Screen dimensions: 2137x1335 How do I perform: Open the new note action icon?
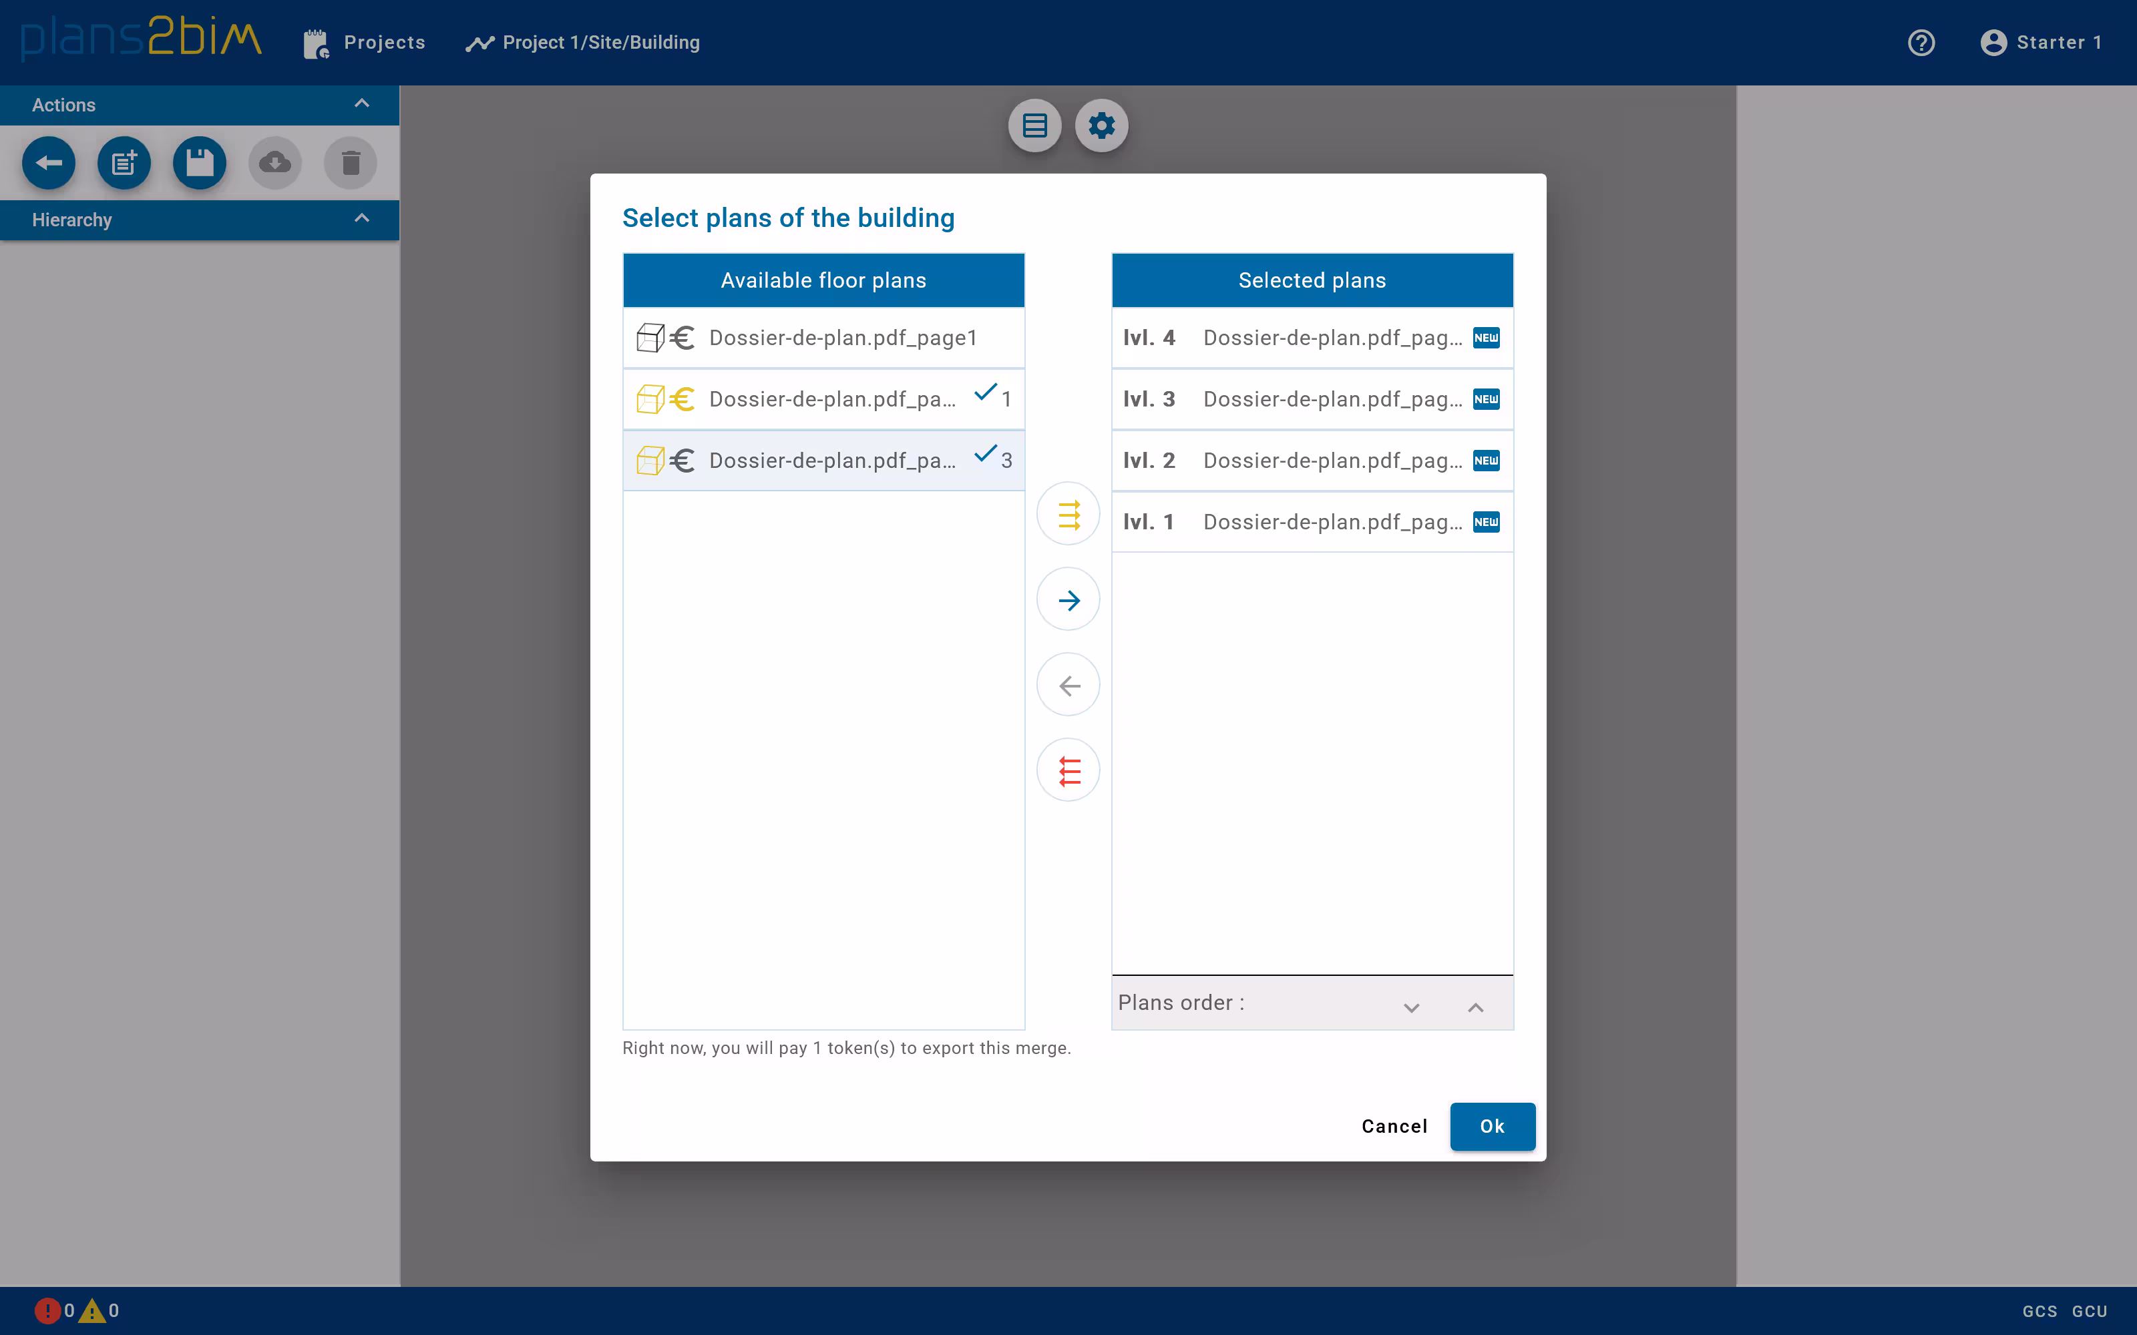tap(124, 162)
